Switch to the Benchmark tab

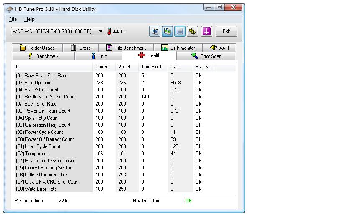(x=43, y=56)
